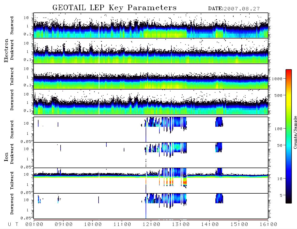The width and height of the screenshot is (297, 229).
Task: Select the 16:00 time tick label
Action: pyautogui.click(x=268, y=225)
